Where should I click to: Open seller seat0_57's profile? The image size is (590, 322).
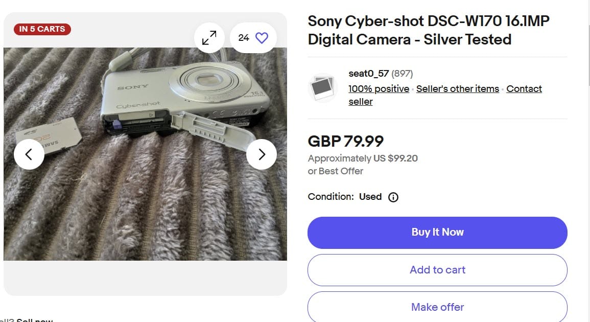tap(368, 74)
